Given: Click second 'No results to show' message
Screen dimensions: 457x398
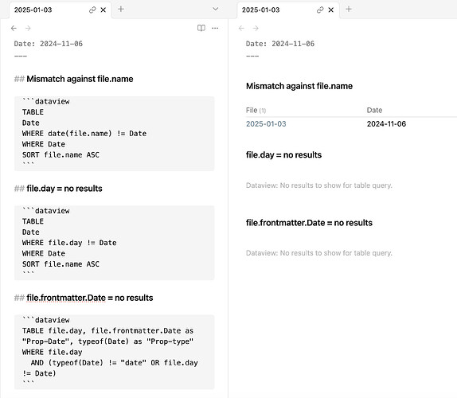Looking at the screenshot, I should [x=318, y=253].
